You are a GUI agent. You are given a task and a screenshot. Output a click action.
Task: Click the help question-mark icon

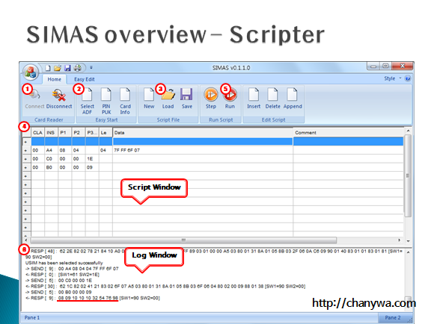click(408, 78)
